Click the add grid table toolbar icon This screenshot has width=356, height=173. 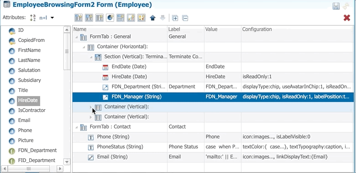(x=120, y=18)
